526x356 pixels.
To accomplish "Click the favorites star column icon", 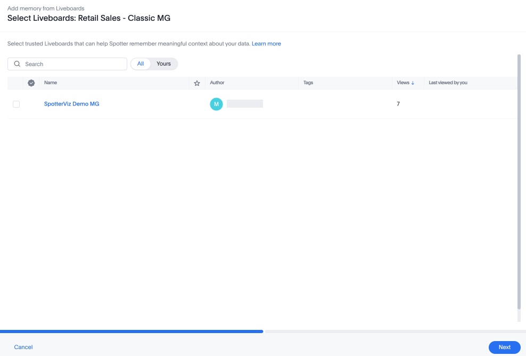I will click(x=197, y=83).
